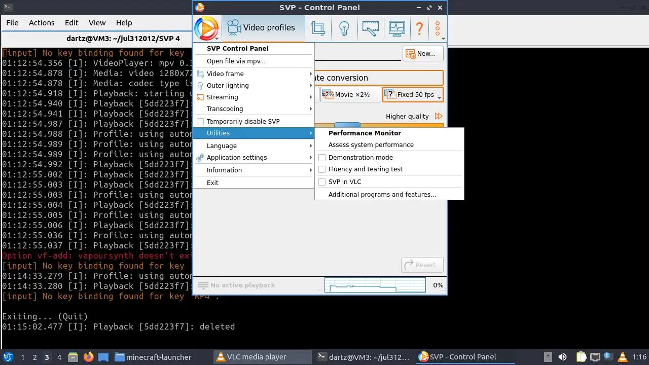
Task: Click the No active playback status text
Action: pyautogui.click(x=243, y=285)
